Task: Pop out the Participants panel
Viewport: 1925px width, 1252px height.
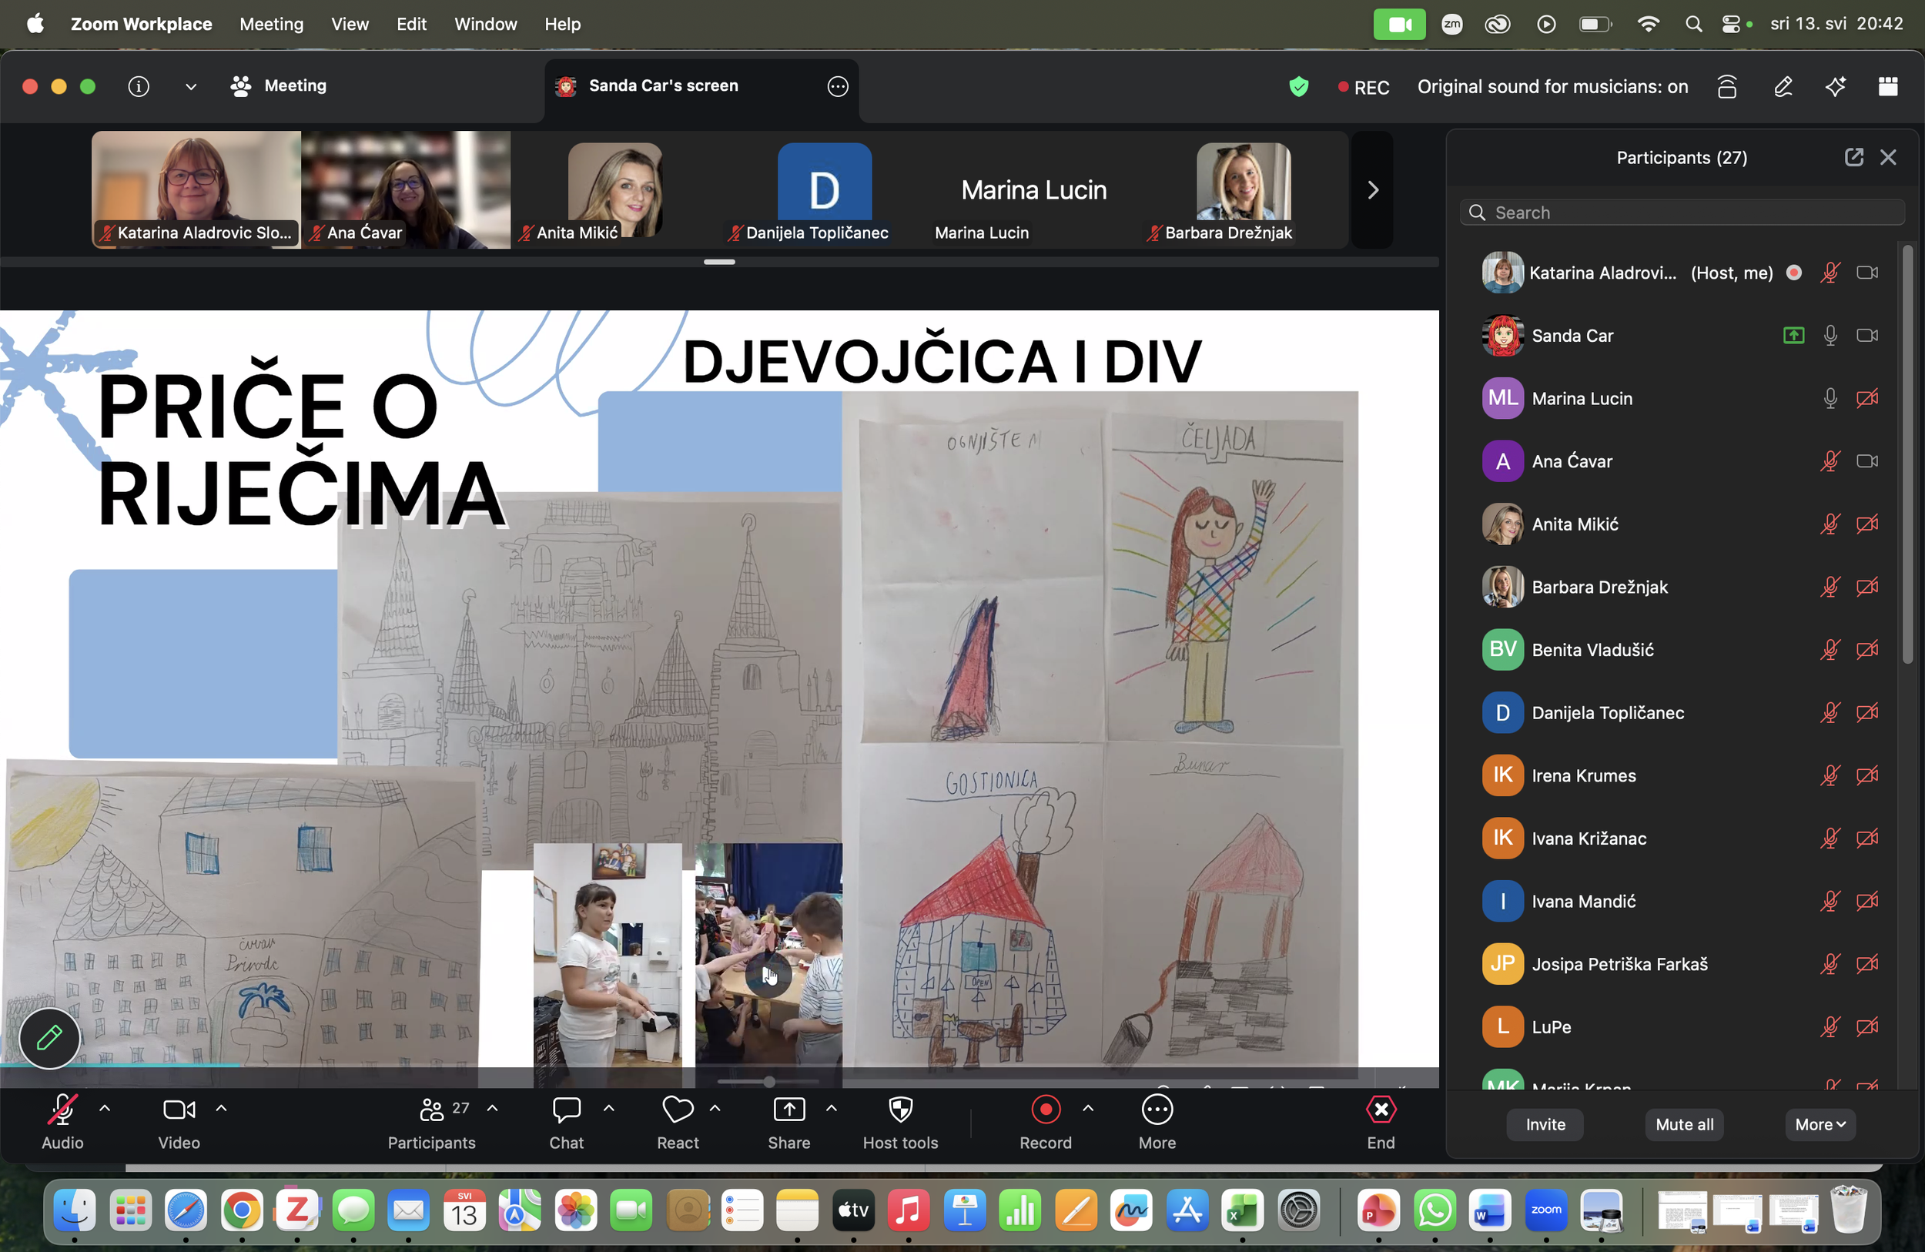Action: tap(1854, 157)
